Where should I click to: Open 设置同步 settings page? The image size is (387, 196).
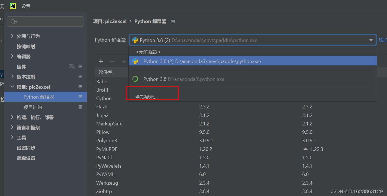tap(26, 148)
